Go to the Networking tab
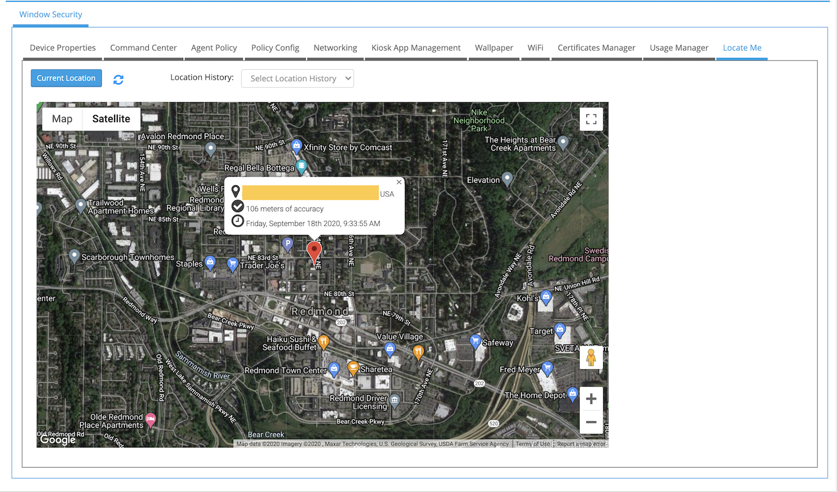 click(x=335, y=48)
